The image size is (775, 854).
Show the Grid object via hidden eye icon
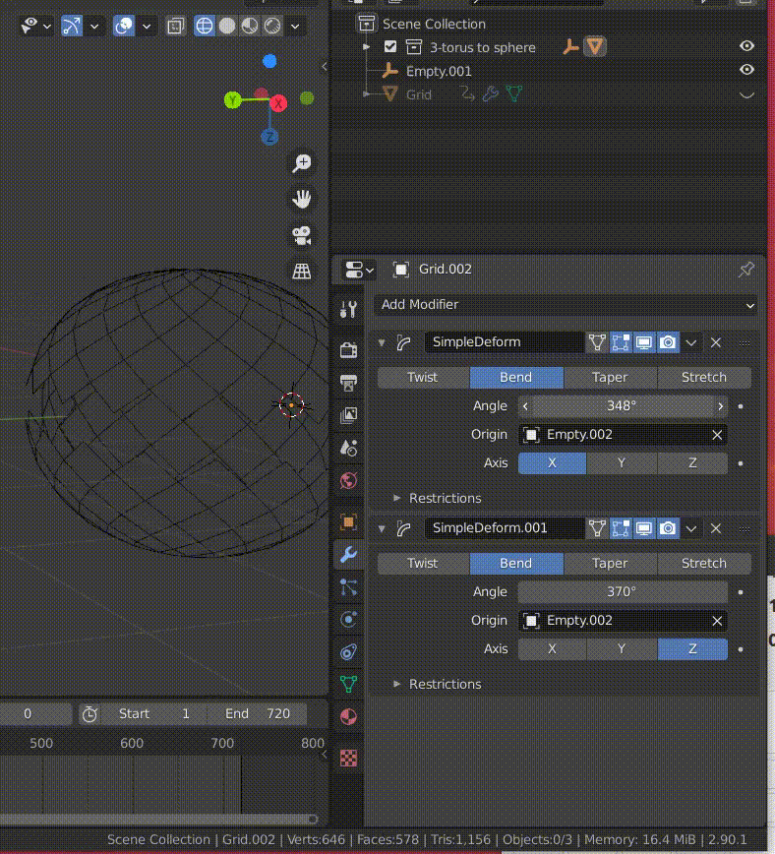[x=746, y=94]
